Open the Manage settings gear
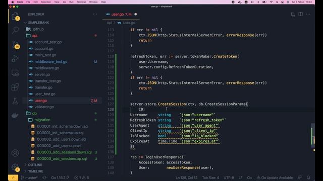 tap(15, 167)
